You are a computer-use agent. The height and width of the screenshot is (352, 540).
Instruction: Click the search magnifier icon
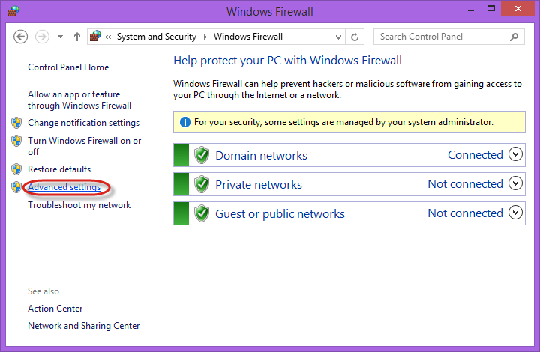point(514,37)
